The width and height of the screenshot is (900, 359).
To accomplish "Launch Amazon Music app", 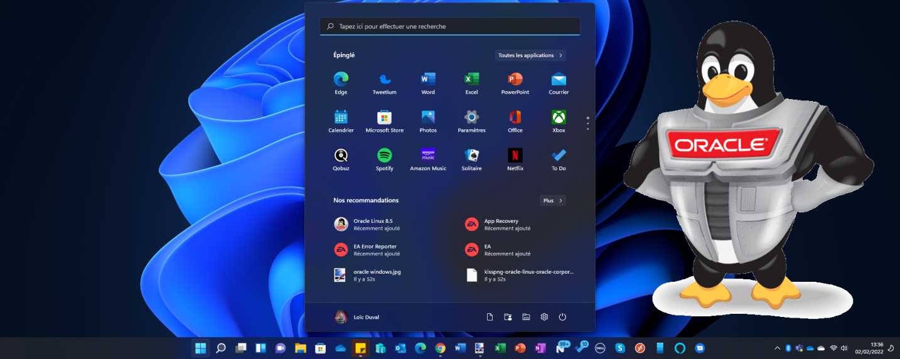I will coord(428,160).
